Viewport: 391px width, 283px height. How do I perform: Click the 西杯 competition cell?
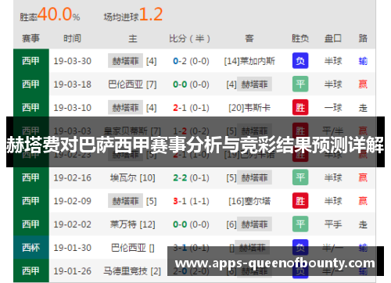tap(31, 247)
